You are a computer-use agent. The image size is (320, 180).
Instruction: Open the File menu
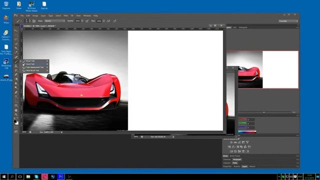[x=22, y=15]
